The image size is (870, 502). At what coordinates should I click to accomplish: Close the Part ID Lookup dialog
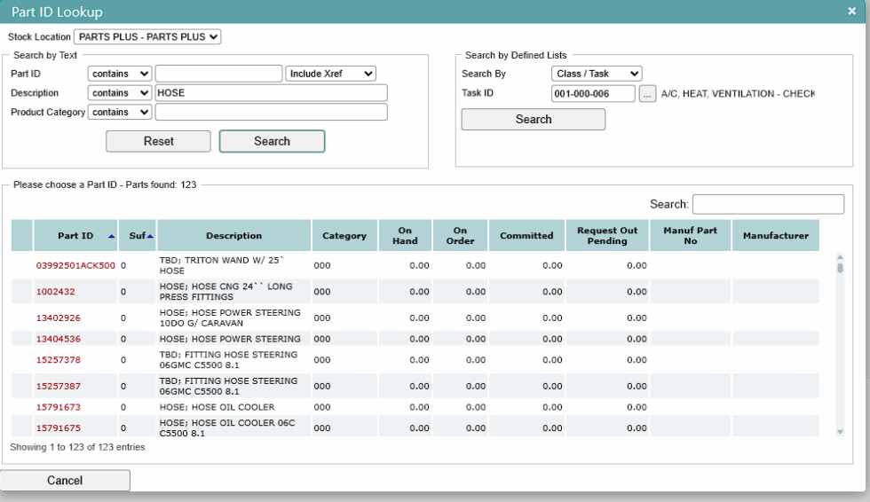[851, 11]
